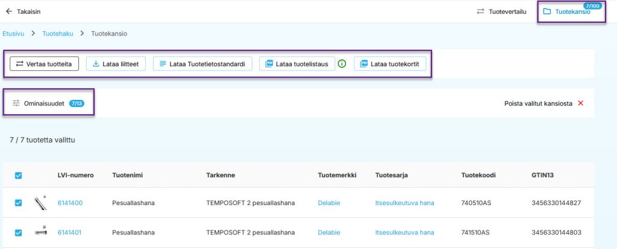Screen dimensions: 617x249
Task: Click the Tuotevertailu compare arrows icon
Action: pyautogui.click(x=480, y=11)
